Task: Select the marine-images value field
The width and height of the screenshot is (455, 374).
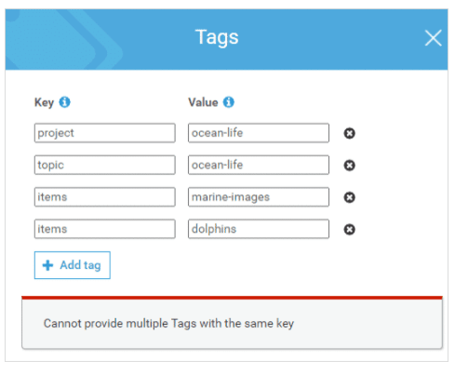Action: click(259, 197)
